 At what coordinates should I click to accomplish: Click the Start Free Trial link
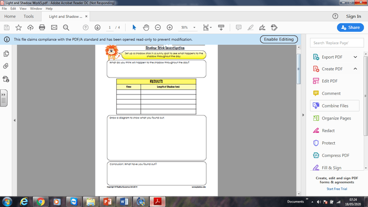pyautogui.click(x=337, y=189)
